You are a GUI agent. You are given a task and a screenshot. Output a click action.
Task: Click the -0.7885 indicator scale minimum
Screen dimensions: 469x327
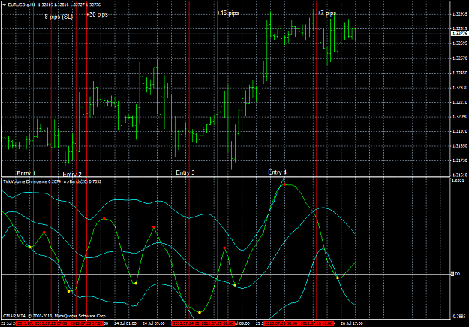point(458,316)
